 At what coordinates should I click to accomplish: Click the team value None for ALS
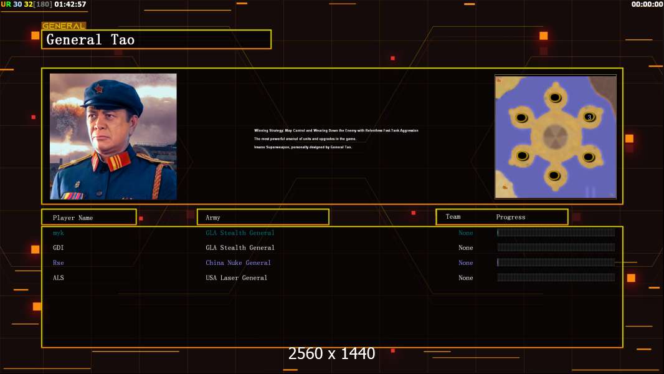(x=465, y=277)
